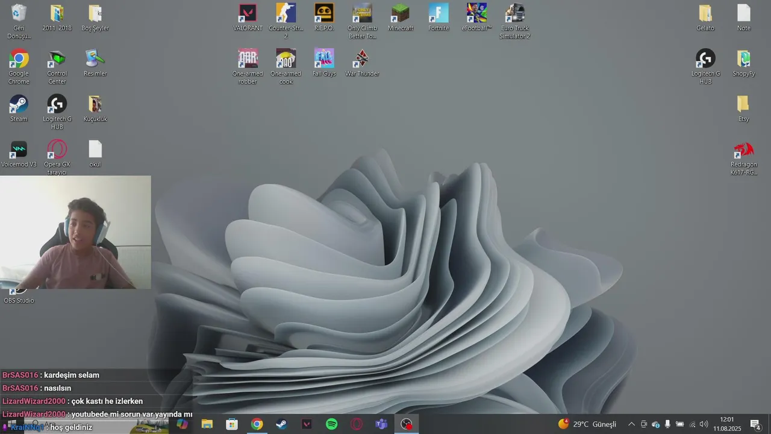Image resolution: width=771 pixels, height=434 pixels.
Task: Open the Note file on desktop
Action: coord(744,17)
